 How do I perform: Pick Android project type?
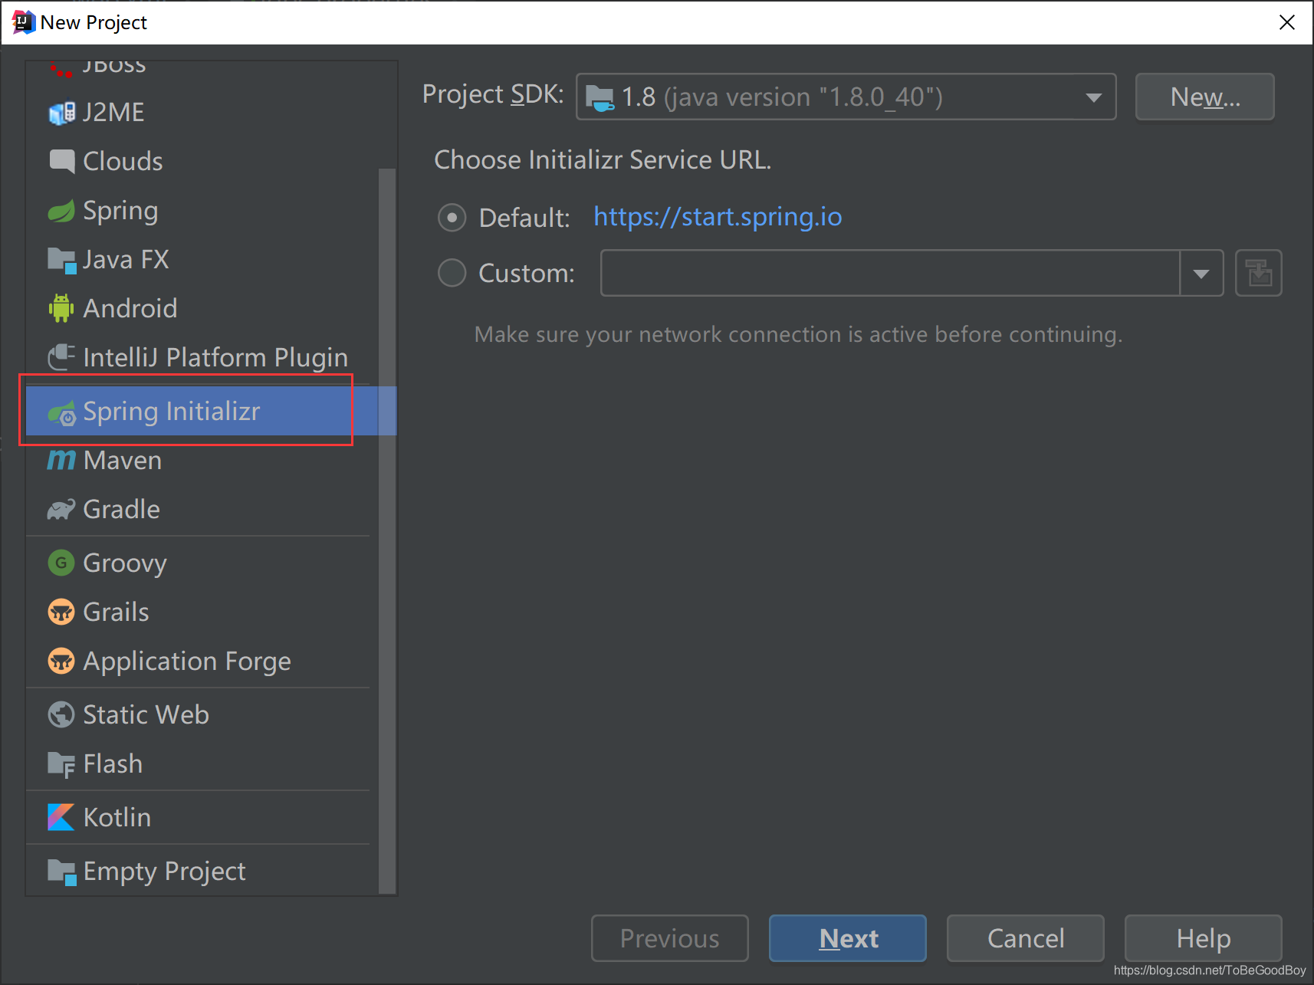202,308
